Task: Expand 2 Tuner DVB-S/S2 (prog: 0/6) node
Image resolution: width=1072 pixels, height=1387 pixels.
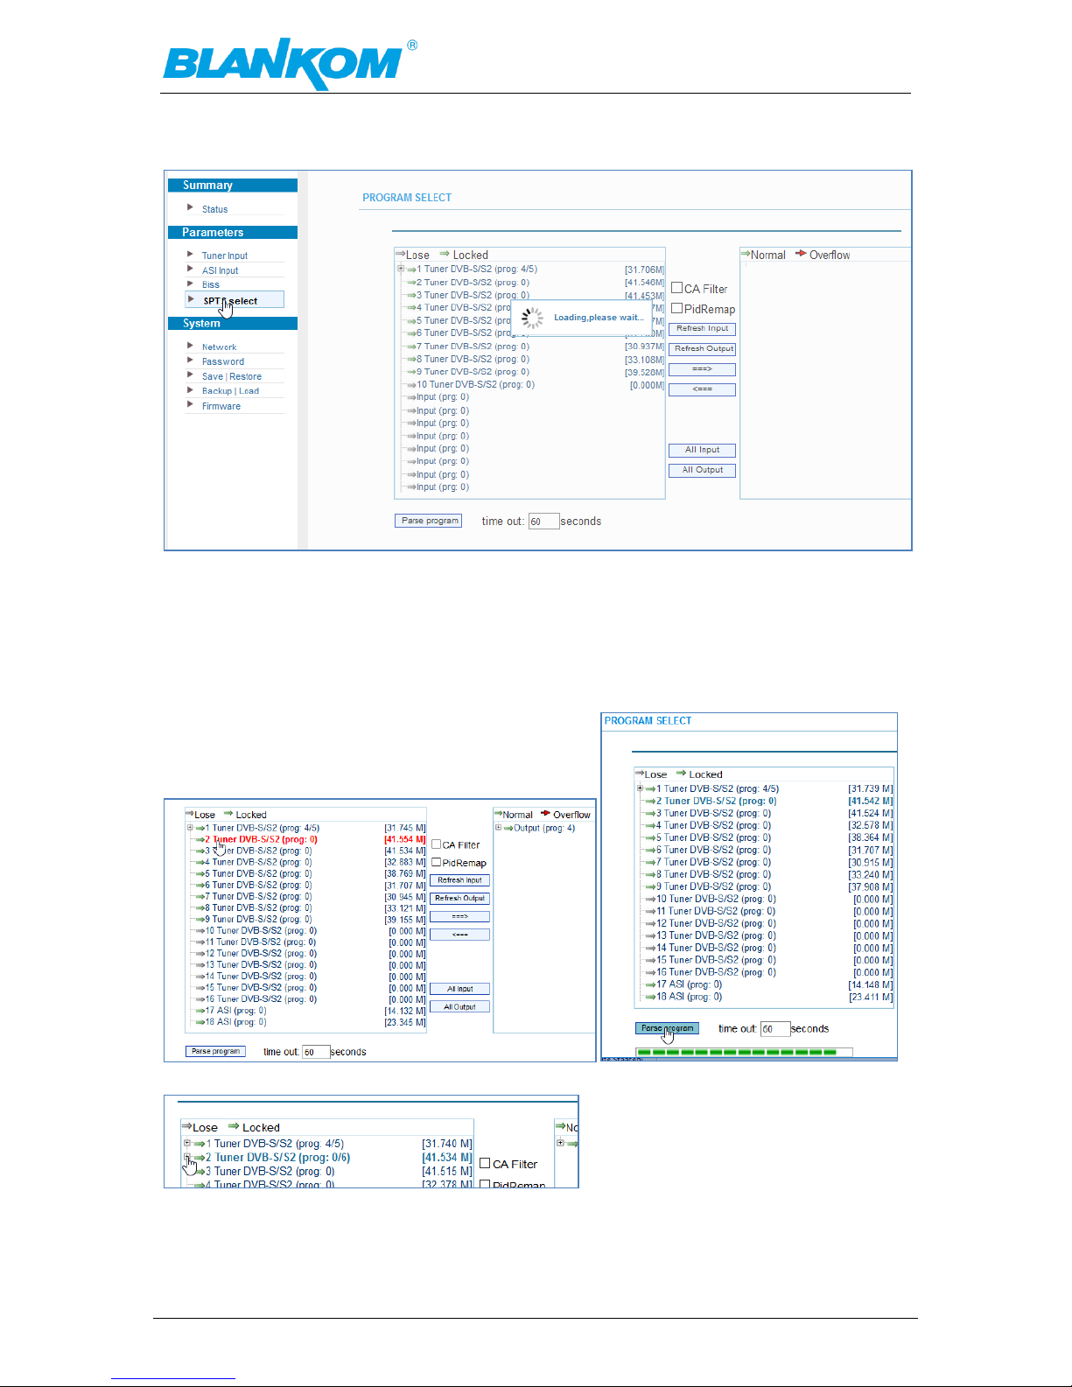Action: point(187,1157)
